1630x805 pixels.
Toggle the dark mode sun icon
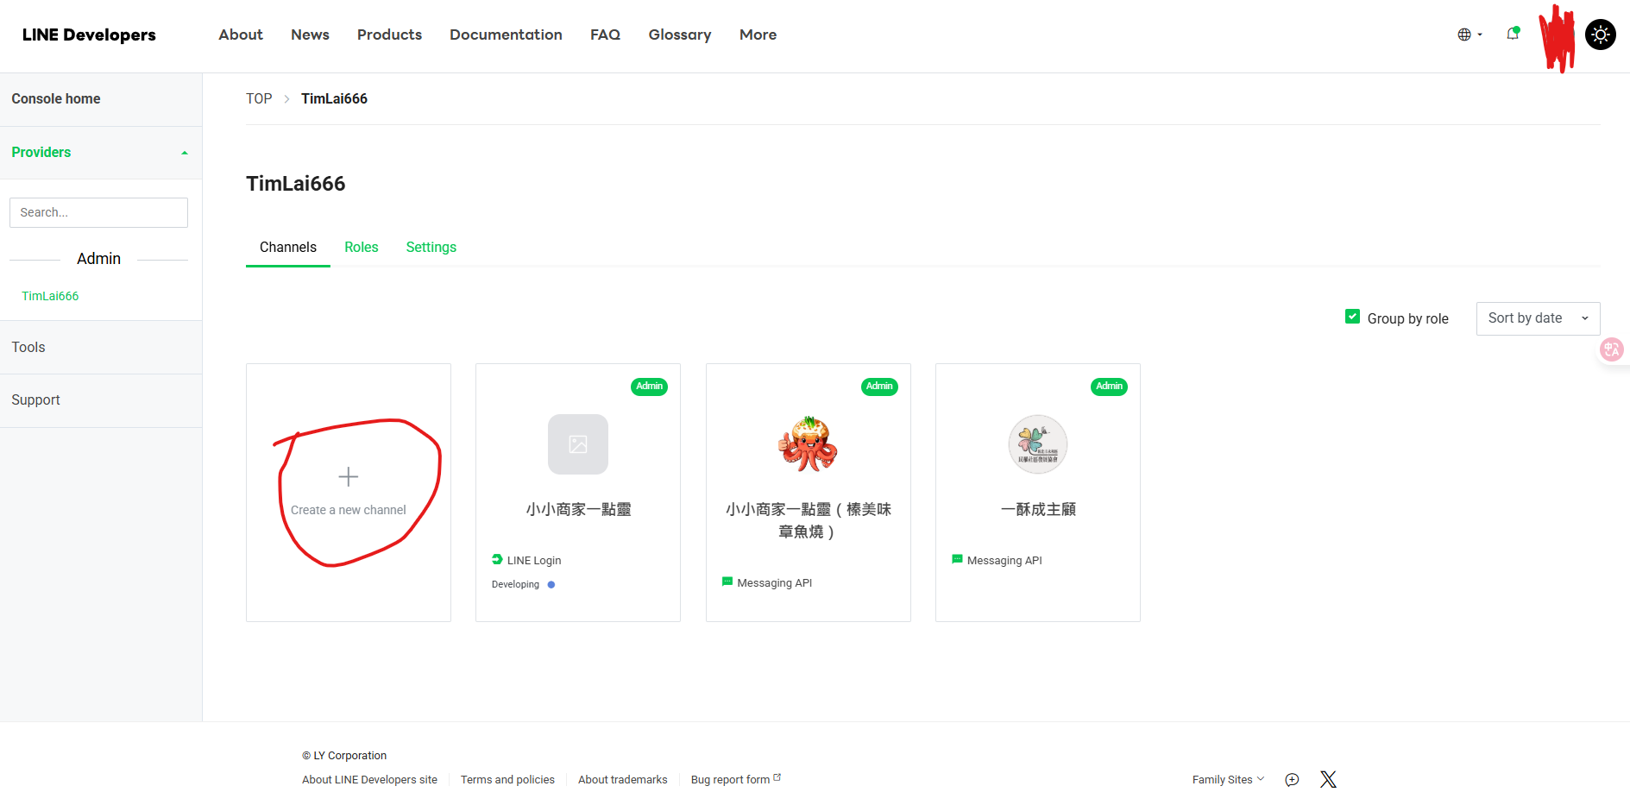click(x=1600, y=35)
